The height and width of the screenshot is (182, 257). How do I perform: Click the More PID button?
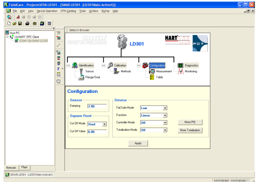point(190,122)
